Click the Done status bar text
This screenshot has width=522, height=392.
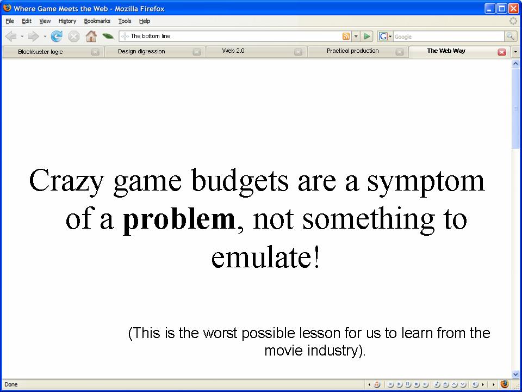pyautogui.click(x=11, y=384)
